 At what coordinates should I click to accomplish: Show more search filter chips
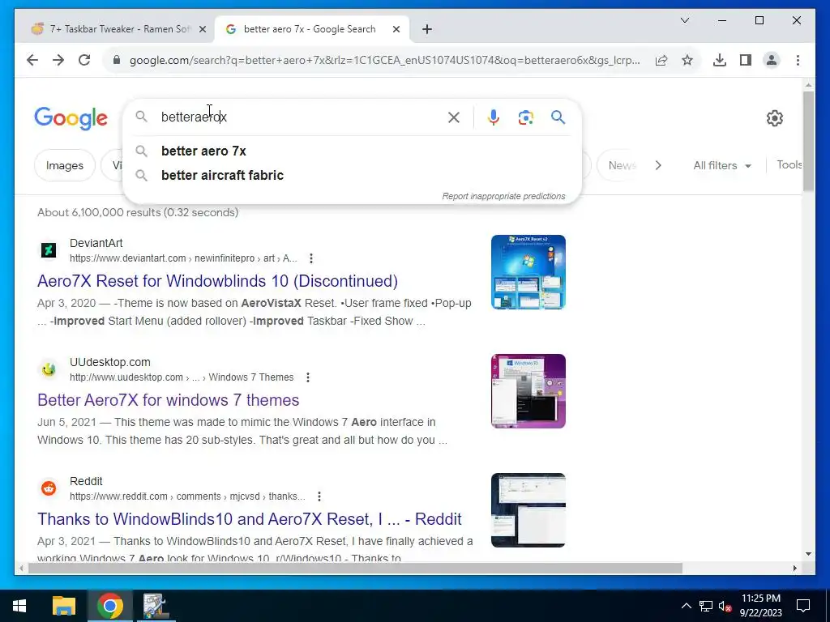tap(658, 165)
